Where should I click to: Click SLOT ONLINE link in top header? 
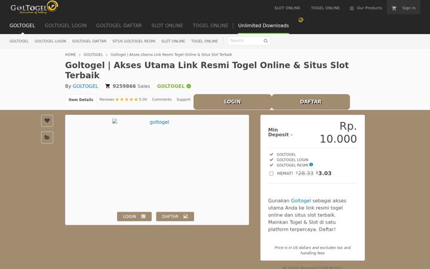[287, 8]
